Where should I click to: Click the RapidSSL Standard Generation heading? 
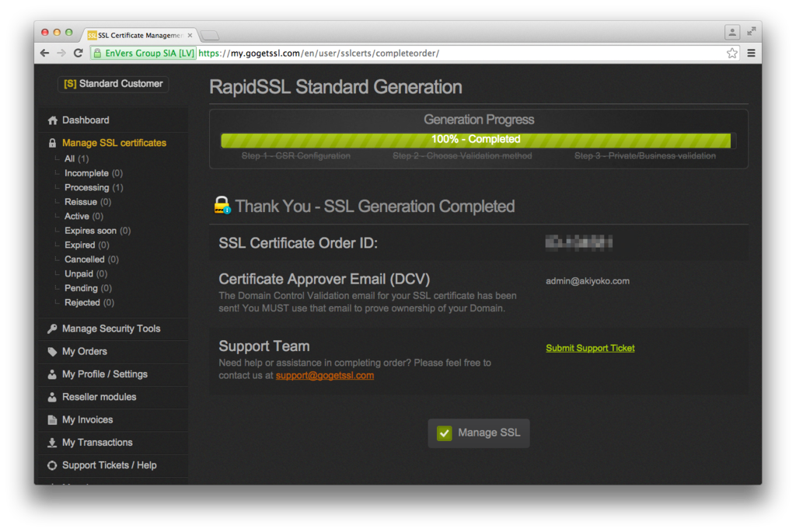tap(336, 87)
